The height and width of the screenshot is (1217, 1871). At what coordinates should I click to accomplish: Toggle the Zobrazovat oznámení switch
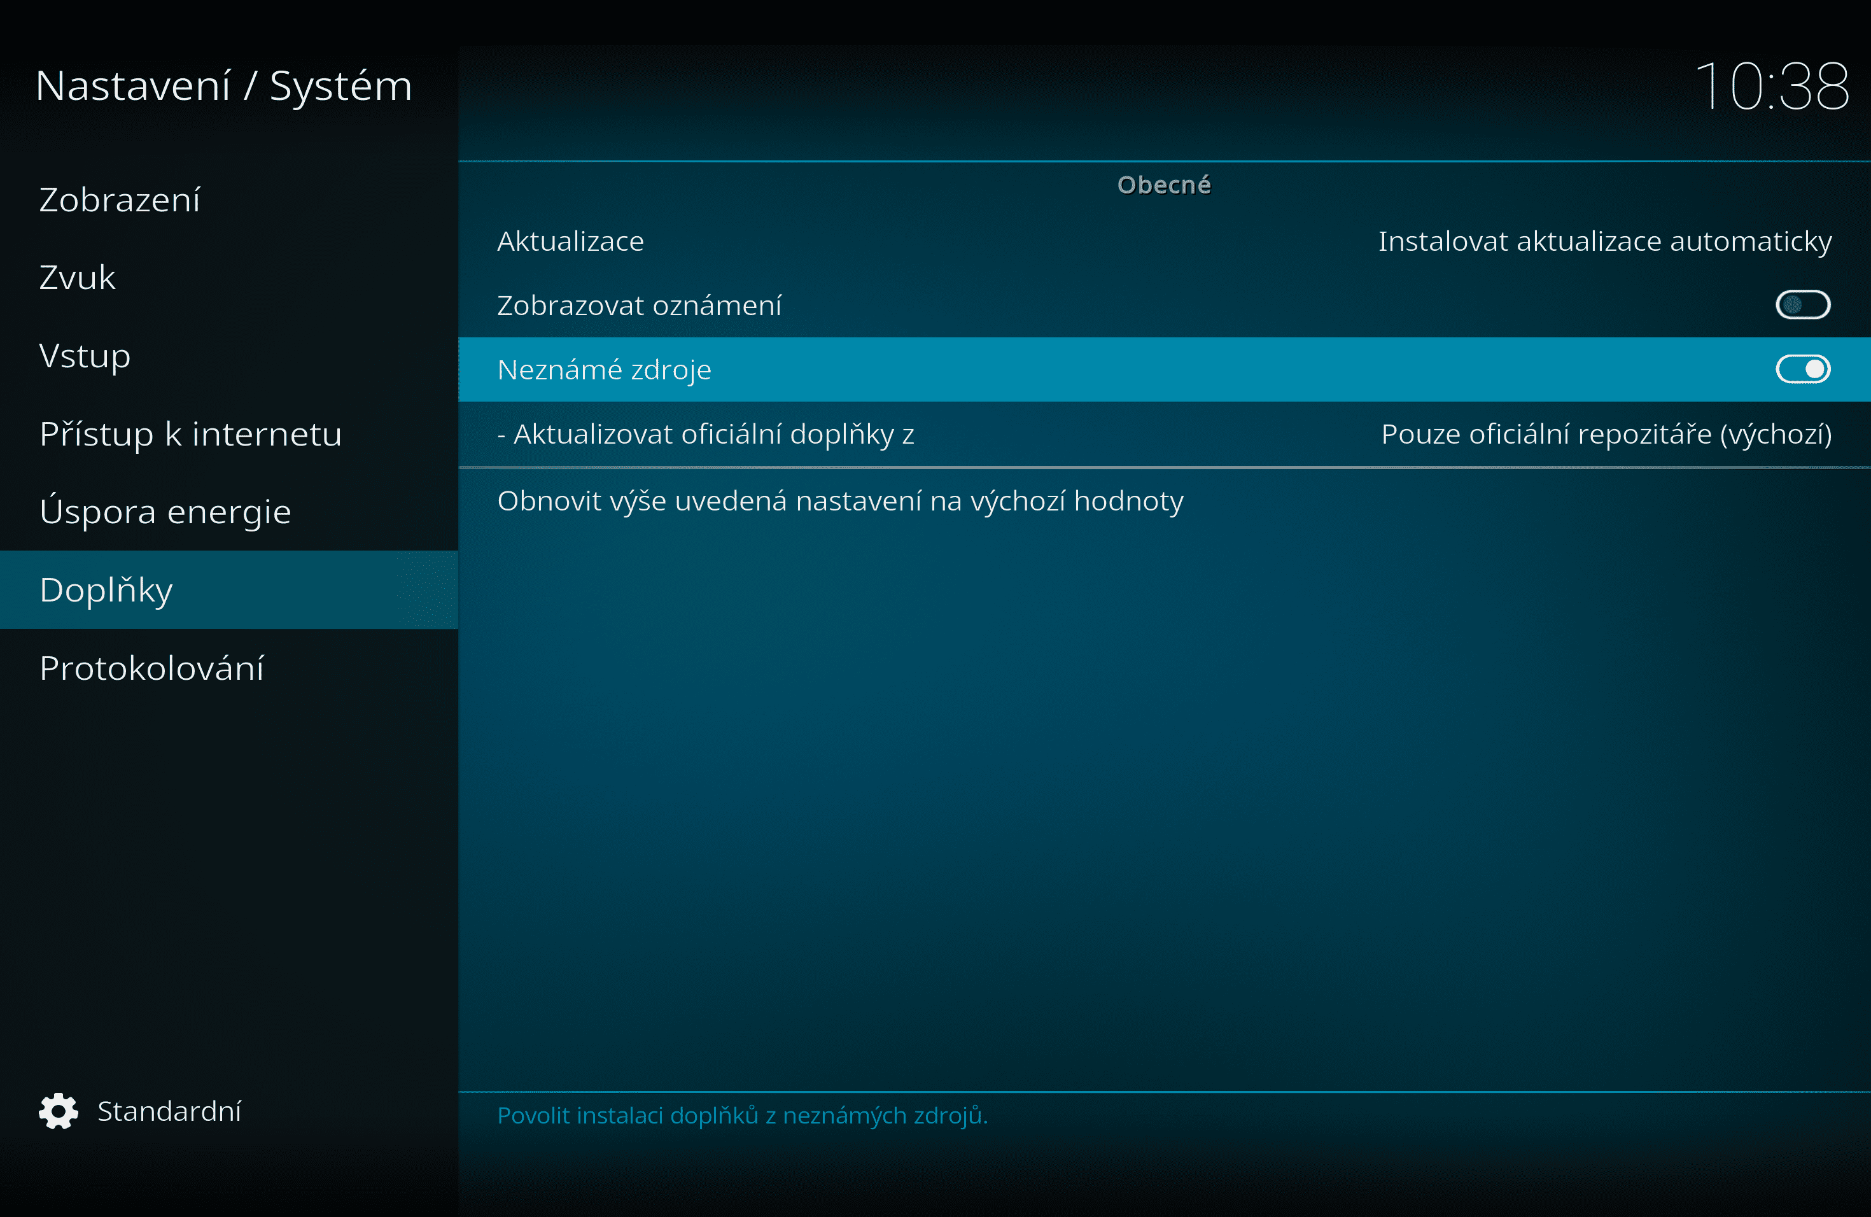pyautogui.click(x=1803, y=305)
